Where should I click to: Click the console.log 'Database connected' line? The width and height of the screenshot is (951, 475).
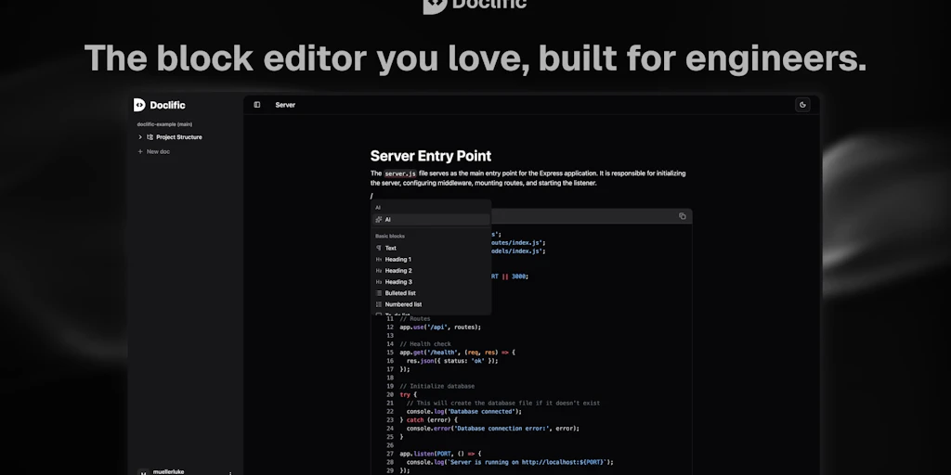tap(464, 411)
